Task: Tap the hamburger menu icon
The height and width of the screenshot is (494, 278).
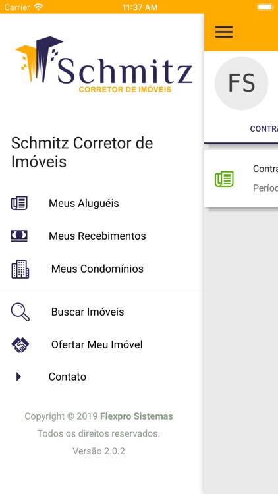Action: click(x=224, y=32)
